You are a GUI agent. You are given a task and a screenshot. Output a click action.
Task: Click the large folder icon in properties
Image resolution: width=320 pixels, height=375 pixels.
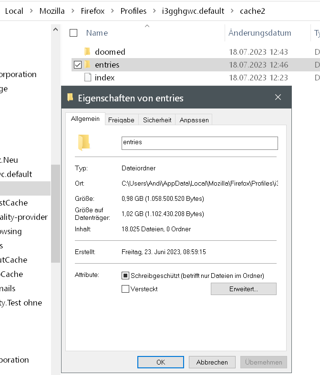[84, 142]
